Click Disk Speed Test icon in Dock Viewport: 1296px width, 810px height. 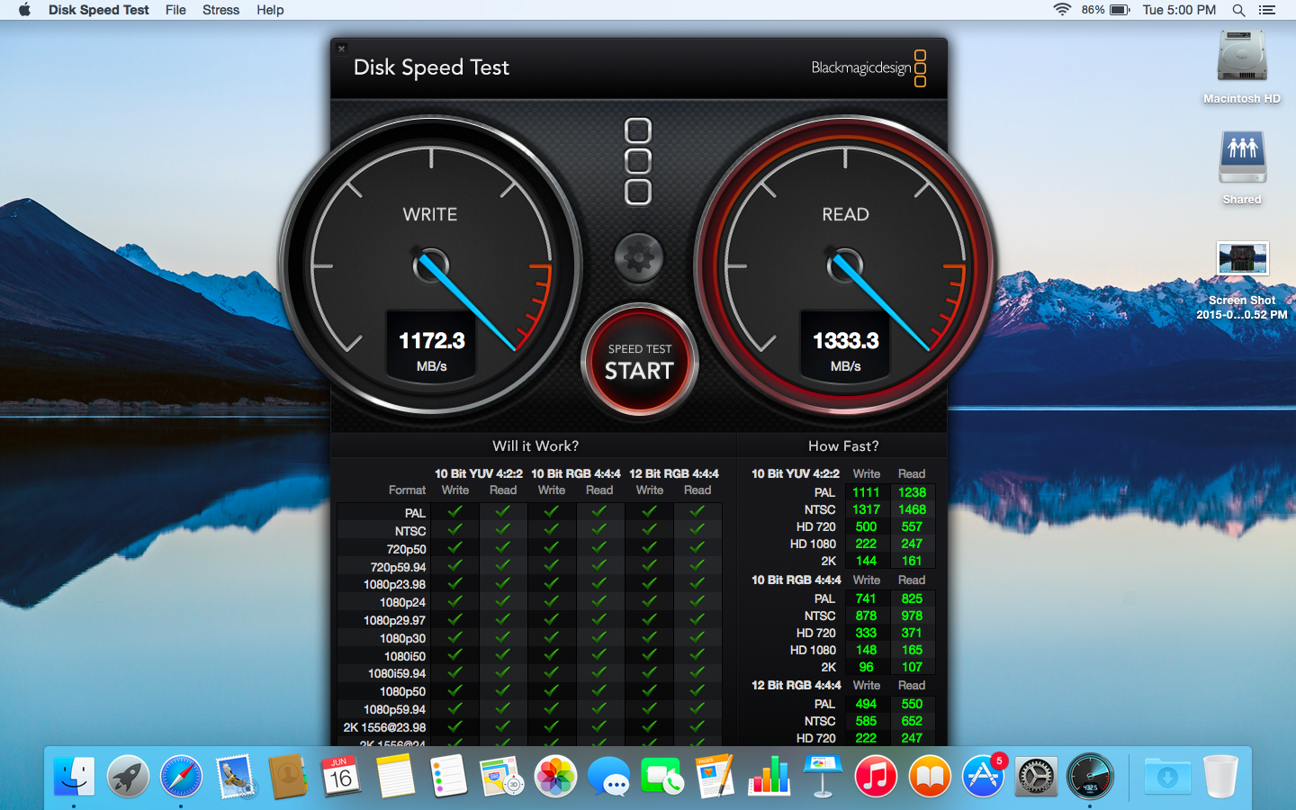point(1090,776)
